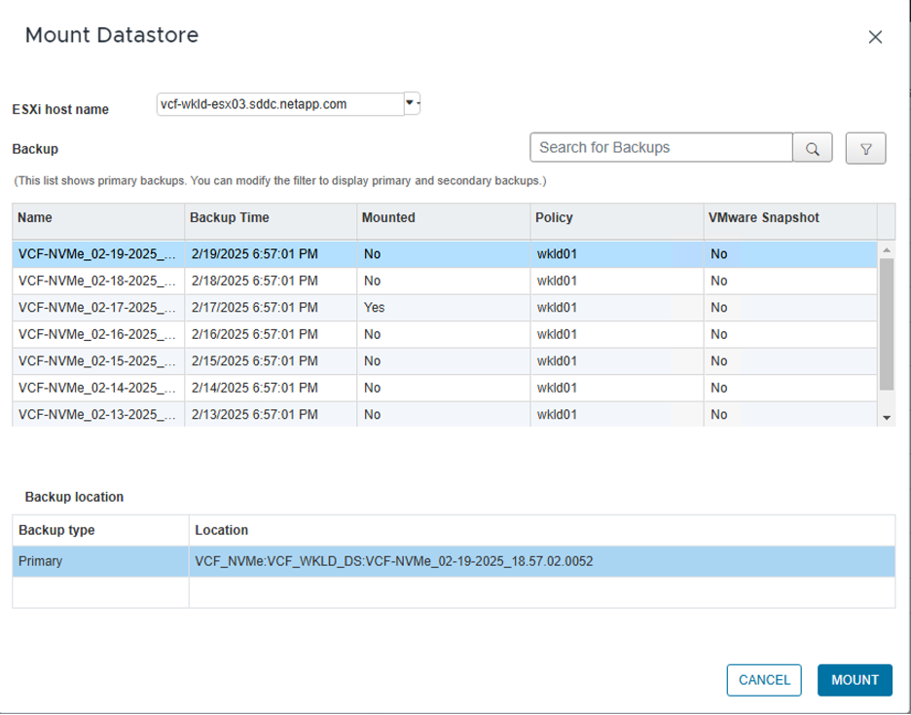Click the Policy column header
Screen dimensions: 911x715
615,218
